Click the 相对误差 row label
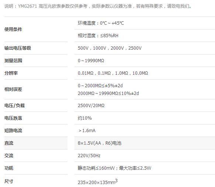Screen dimensions: 215x187 pyautogui.click(x=13, y=89)
